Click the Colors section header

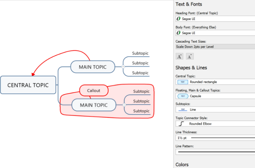click(x=182, y=164)
